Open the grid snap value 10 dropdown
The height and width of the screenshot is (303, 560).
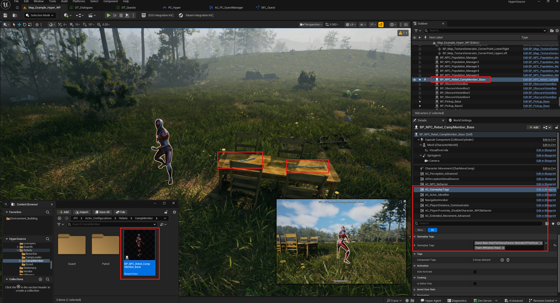tap(77, 25)
